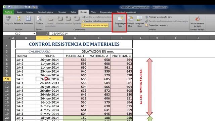Click cell with date 18-jun-2014
Screen dimensions: 215x121
(49, 118)
